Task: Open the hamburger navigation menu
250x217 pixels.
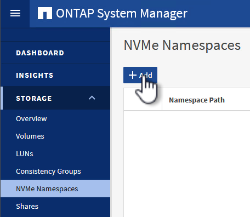Action: 15,13
